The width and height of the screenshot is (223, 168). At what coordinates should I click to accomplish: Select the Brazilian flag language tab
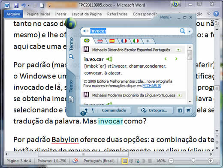87,41
